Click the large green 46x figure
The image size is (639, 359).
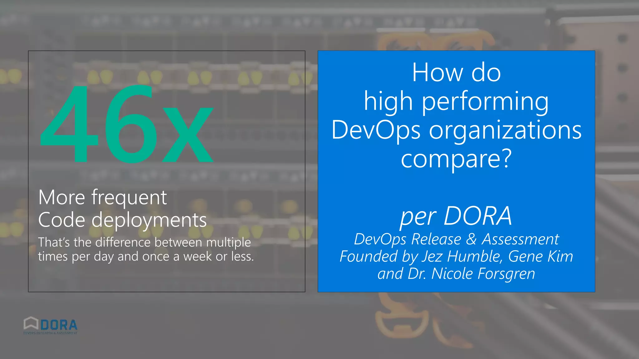(126, 124)
